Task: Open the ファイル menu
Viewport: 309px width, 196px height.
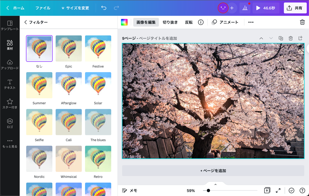Action: [x=43, y=8]
